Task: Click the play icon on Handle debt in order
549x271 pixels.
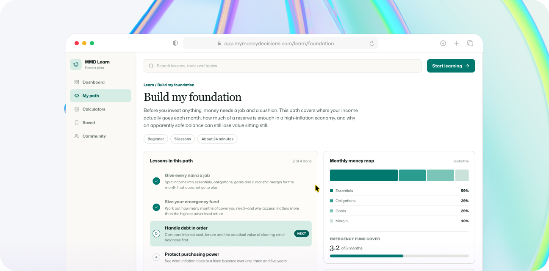Action: tap(156, 233)
